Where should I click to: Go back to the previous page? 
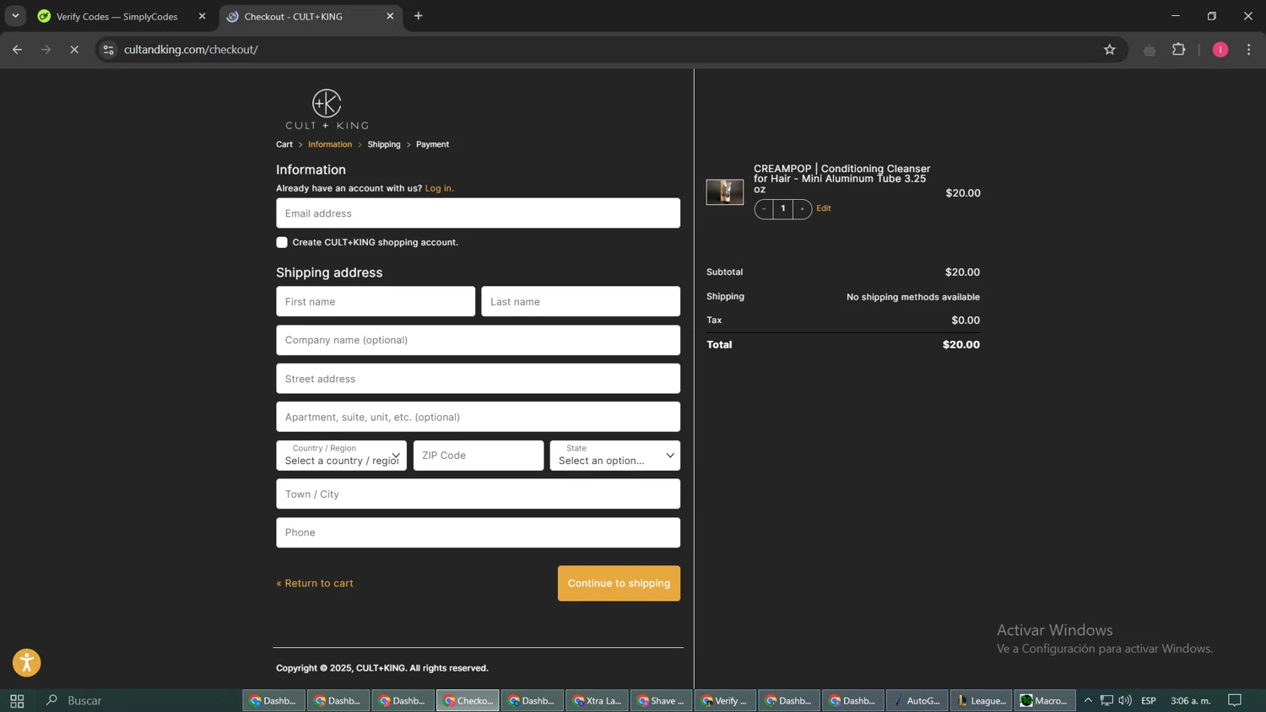[17, 50]
